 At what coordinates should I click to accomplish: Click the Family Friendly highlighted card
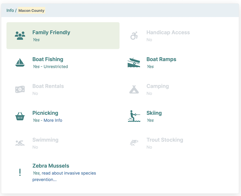point(63,36)
